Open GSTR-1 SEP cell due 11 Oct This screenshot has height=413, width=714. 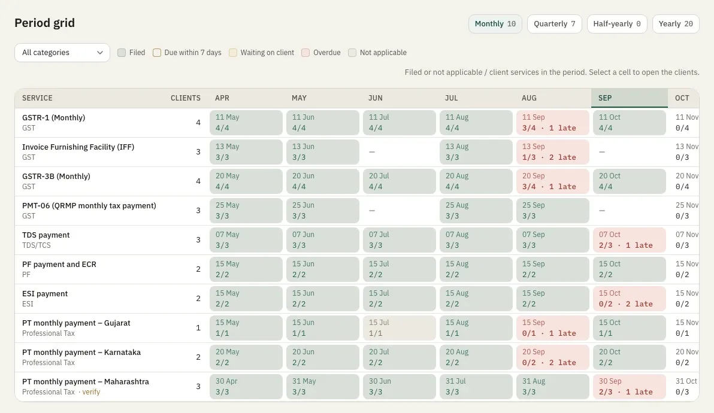(x=630, y=123)
